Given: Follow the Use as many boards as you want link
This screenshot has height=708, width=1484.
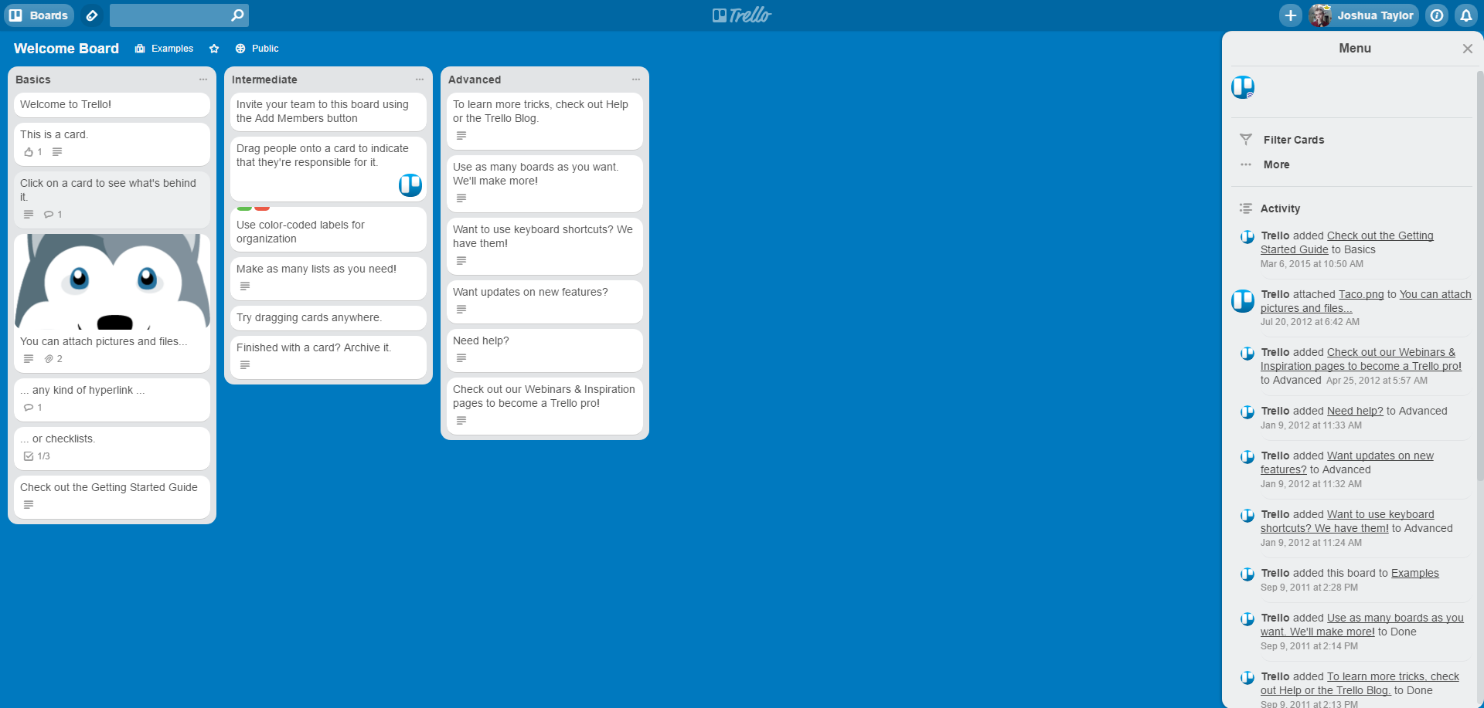Looking at the screenshot, I should (1362, 625).
